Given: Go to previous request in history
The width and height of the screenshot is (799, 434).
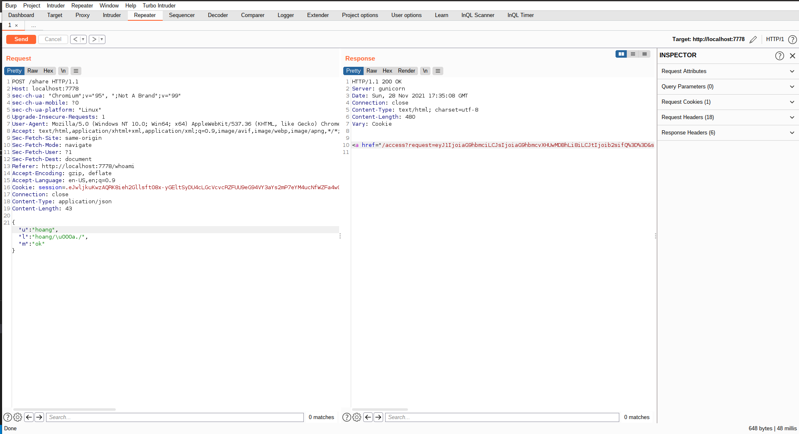Looking at the screenshot, I should pos(75,39).
